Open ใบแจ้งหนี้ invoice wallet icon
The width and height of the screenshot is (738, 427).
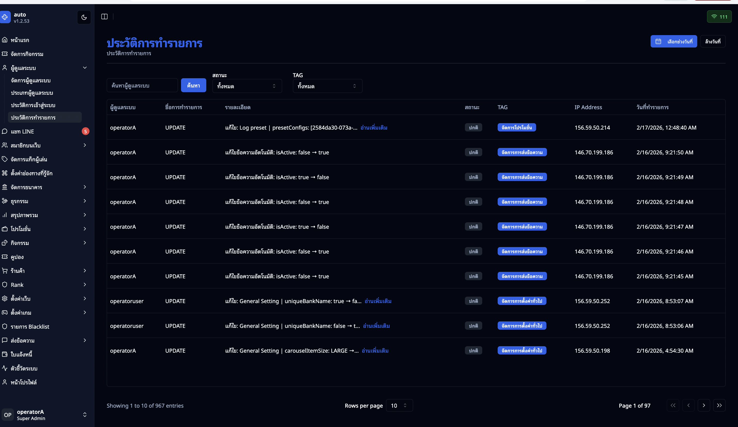pyautogui.click(x=5, y=354)
